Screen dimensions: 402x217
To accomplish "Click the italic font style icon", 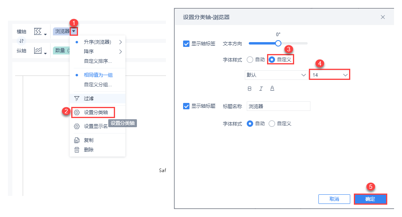I will click(261, 89).
